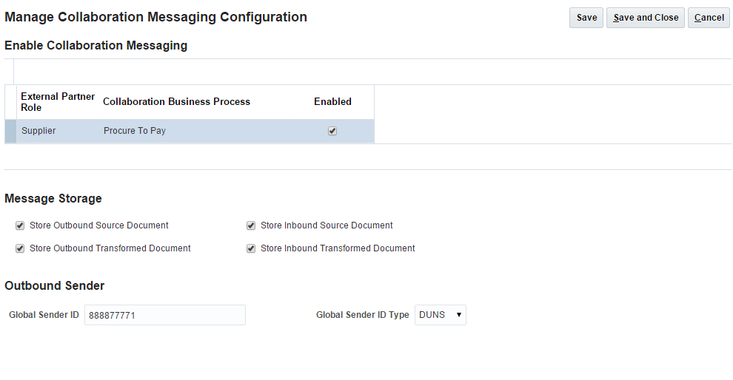Click the Collaboration Business Process column header
The width and height of the screenshot is (733, 380).
tap(176, 102)
